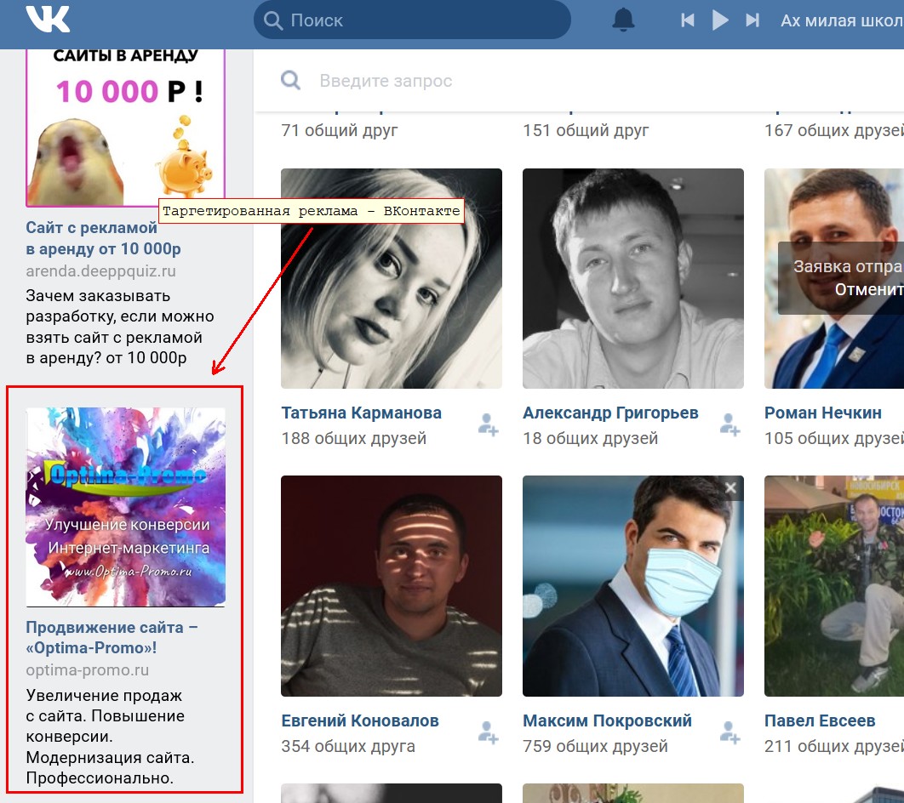This screenshot has height=803, width=904.
Task: Add Евгений Коновалов as friend icon
Action: point(488,732)
